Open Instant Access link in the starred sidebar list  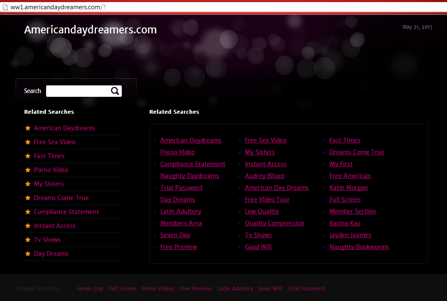[55, 226]
